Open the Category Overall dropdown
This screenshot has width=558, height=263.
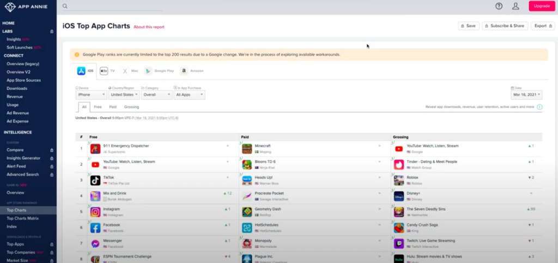156,95
